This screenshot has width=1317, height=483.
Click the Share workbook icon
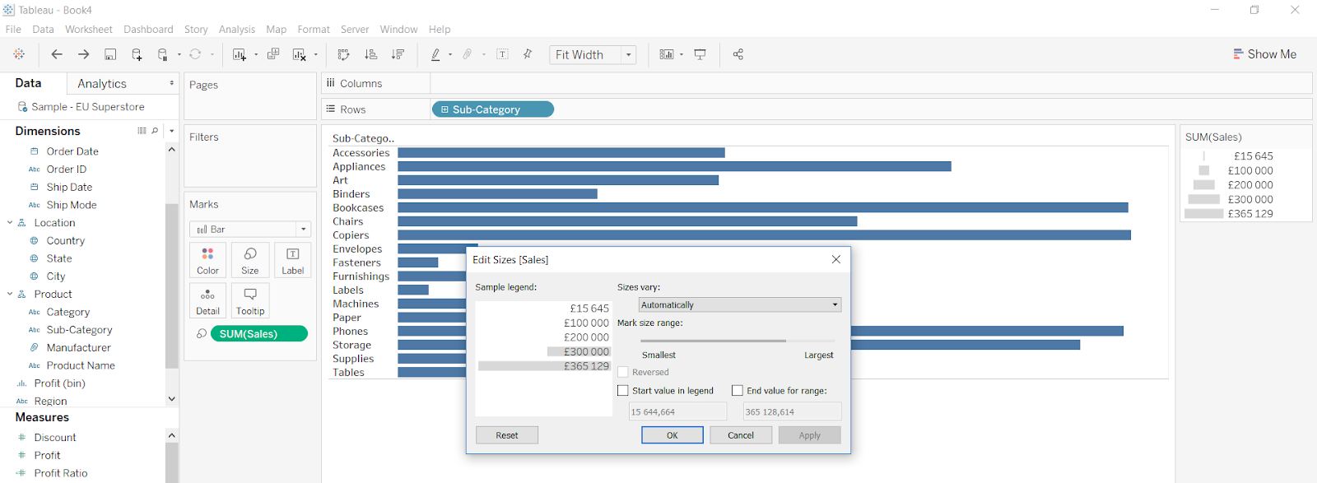[738, 54]
